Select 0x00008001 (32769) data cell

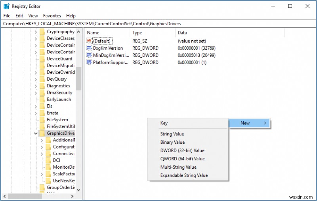(x=197, y=48)
